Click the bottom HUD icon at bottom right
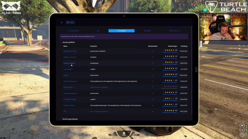Screen dimensions: 248x139 pyautogui.click(x=242, y=135)
